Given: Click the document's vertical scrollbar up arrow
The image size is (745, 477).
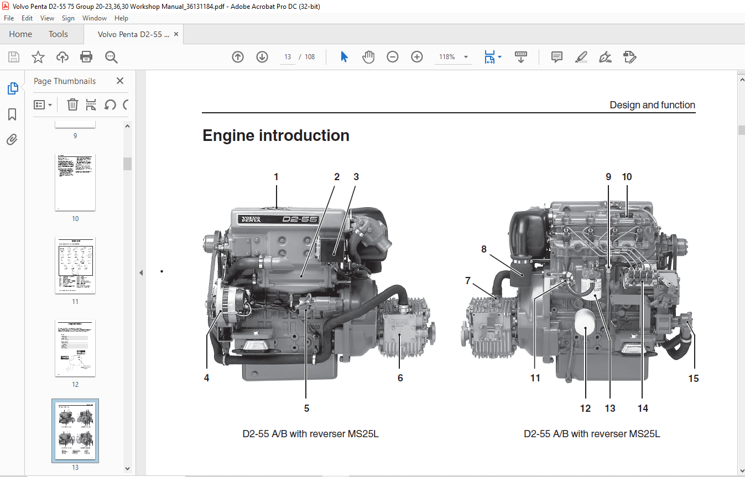Looking at the screenshot, I should click(x=741, y=80).
